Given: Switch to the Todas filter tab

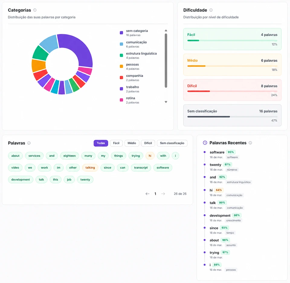Looking at the screenshot, I should click(101, 143).
